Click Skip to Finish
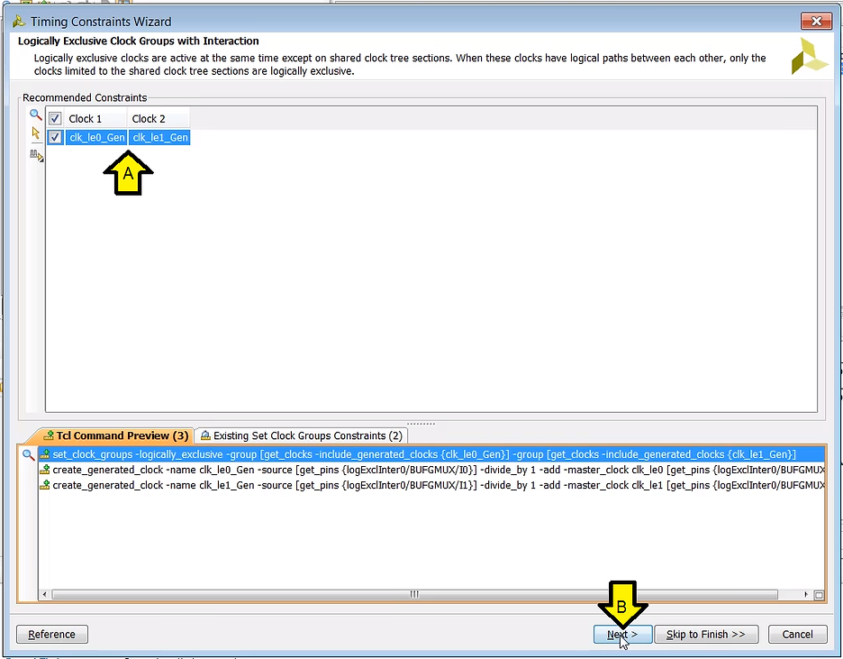 point(706,634)
